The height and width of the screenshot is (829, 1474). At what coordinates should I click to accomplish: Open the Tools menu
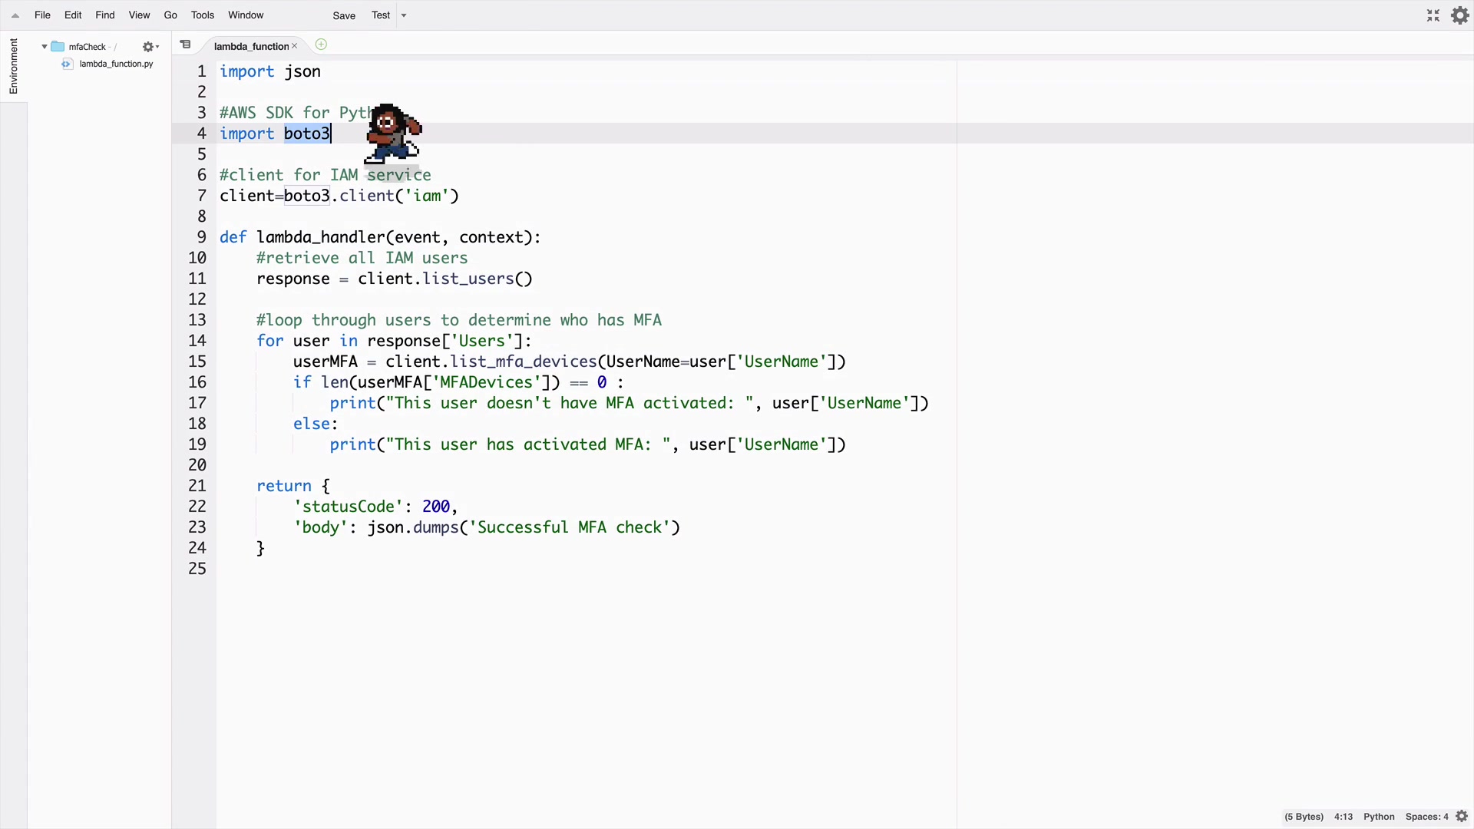click(x=202, y=15)
